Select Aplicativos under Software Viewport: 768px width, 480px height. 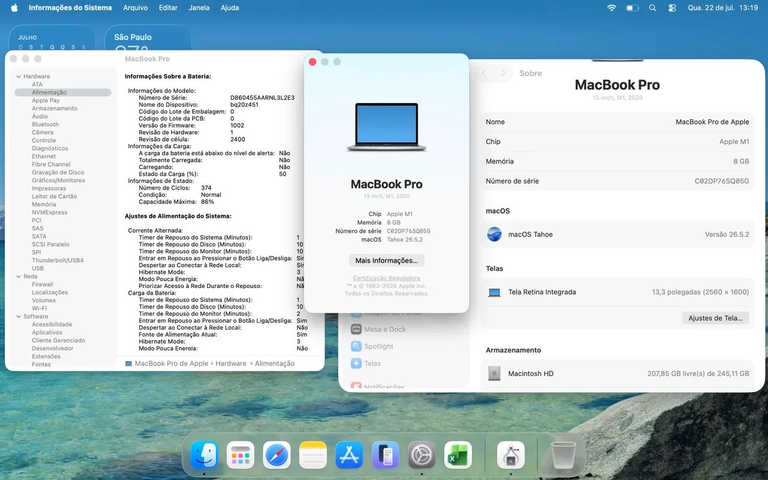[47, 332]
